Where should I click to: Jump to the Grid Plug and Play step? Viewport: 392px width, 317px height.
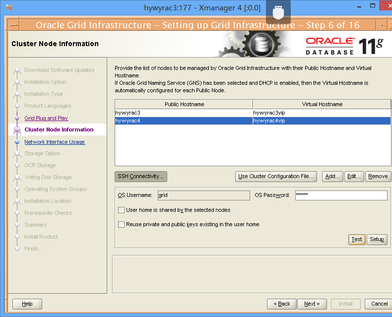click(x=46, y=118)
